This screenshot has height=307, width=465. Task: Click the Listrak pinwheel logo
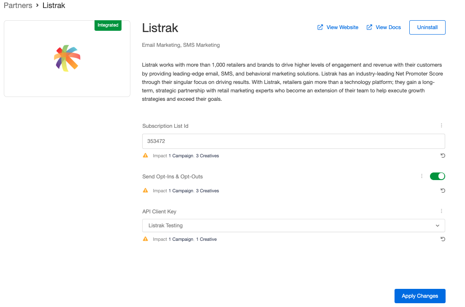click(67, 58)
